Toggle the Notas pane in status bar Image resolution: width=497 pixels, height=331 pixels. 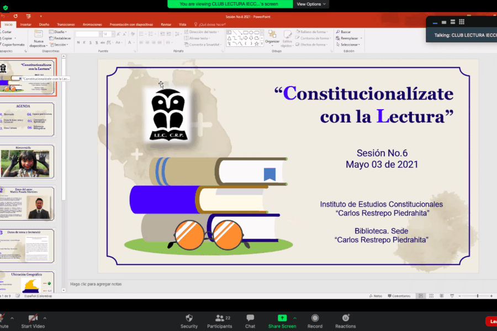[375, 296]
